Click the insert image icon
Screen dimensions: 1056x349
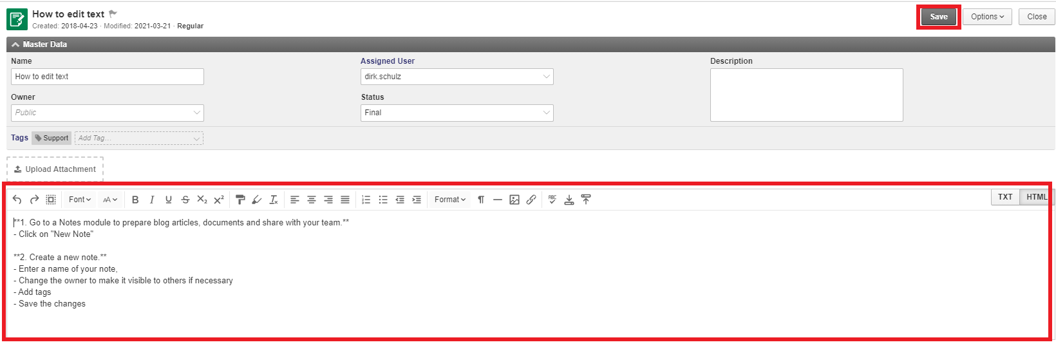click(x=514, y=200)
